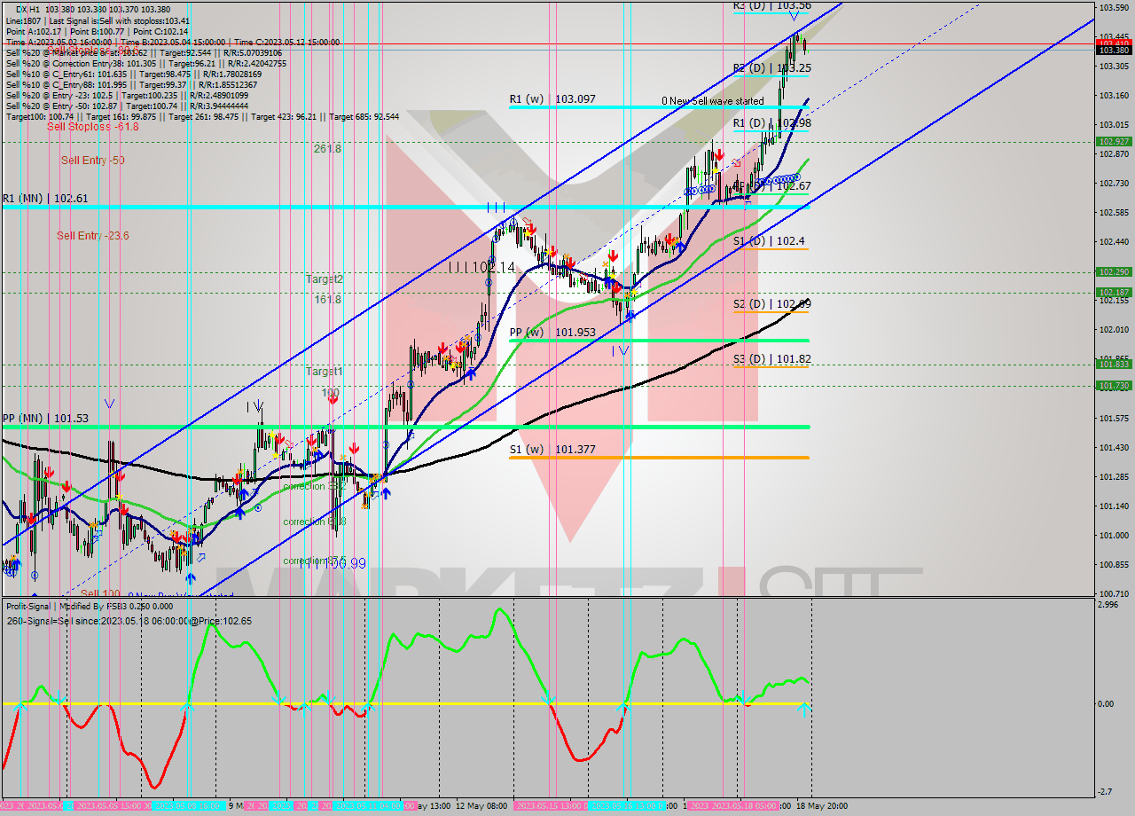Click the 2.996 oscillator scale value

(1108, 605)
